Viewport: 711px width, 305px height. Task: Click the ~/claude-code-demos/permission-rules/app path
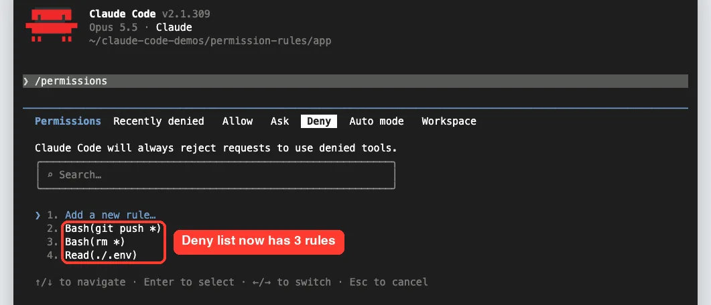tap(210, 41)
